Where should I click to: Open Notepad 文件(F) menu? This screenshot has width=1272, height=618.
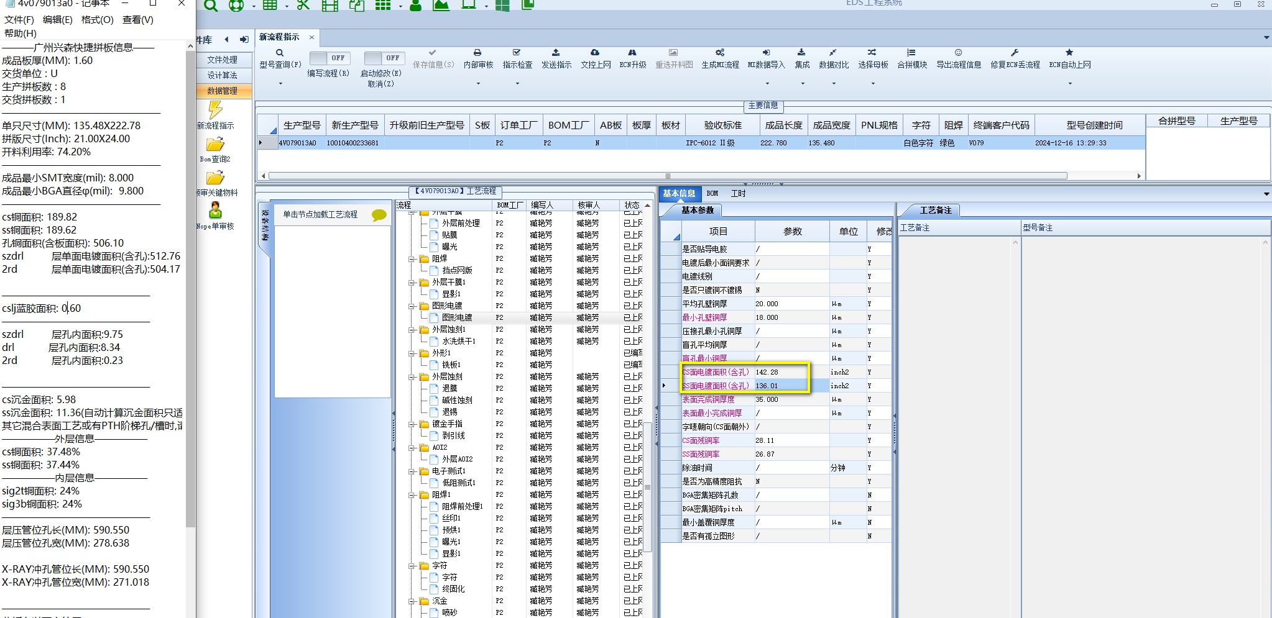pos(19,20)
